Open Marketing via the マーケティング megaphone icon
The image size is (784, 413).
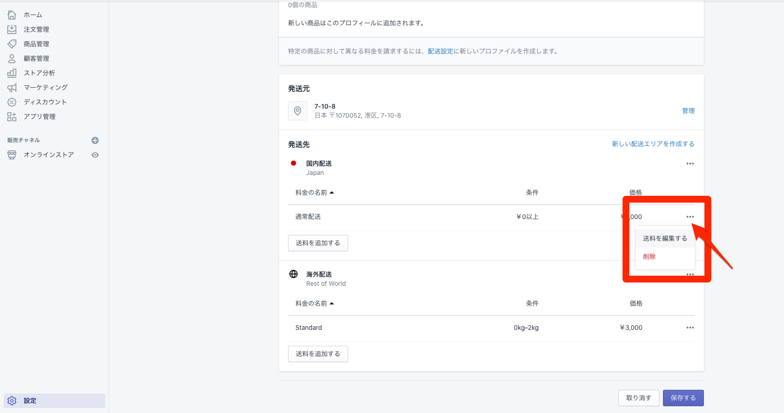tap(12, 88)
